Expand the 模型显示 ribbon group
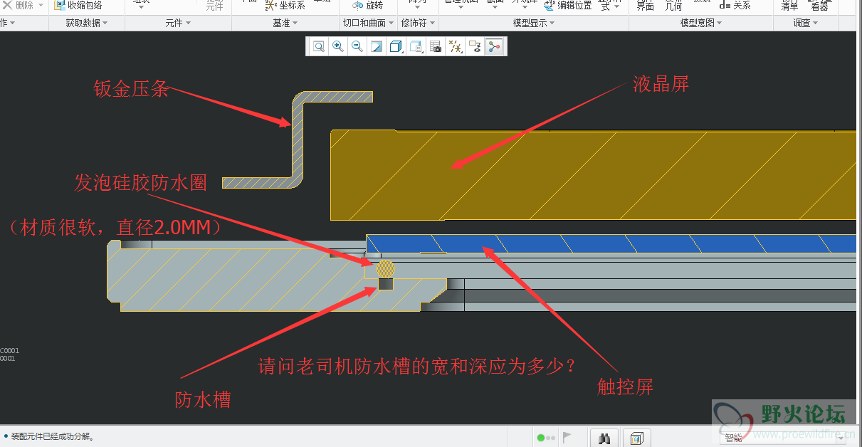The width and height of the screenshot is (862, 447). [x=534, y=23]
